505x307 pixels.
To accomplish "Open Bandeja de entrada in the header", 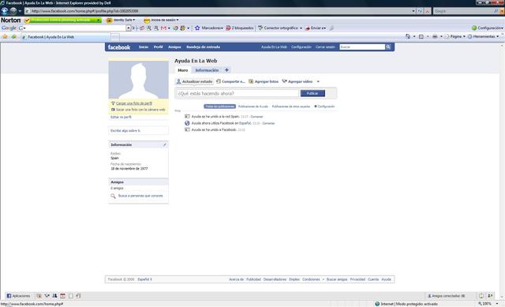I will 204,47.
